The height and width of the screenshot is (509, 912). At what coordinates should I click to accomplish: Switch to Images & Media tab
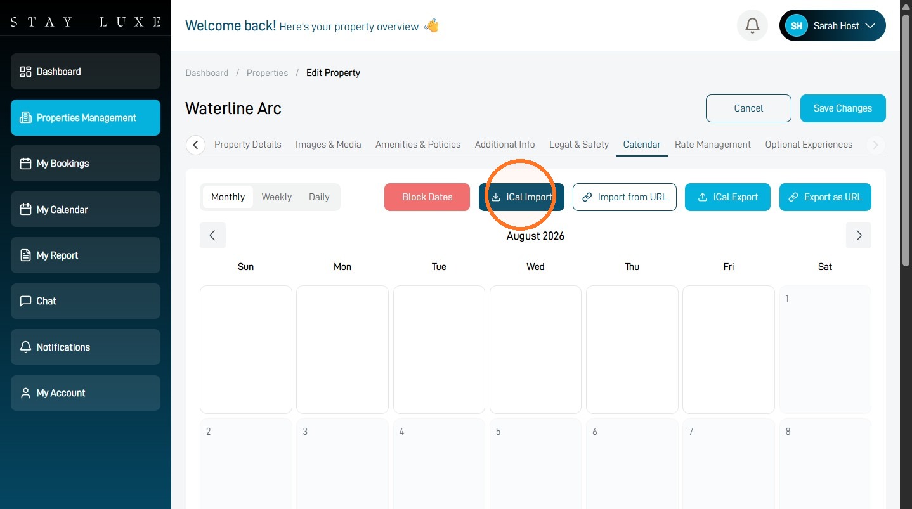point(329,145)
